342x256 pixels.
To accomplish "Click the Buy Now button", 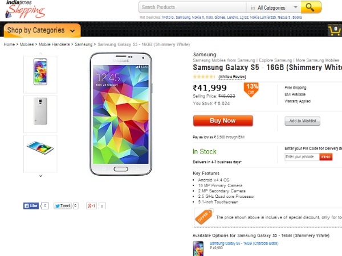I will (223, 121).
